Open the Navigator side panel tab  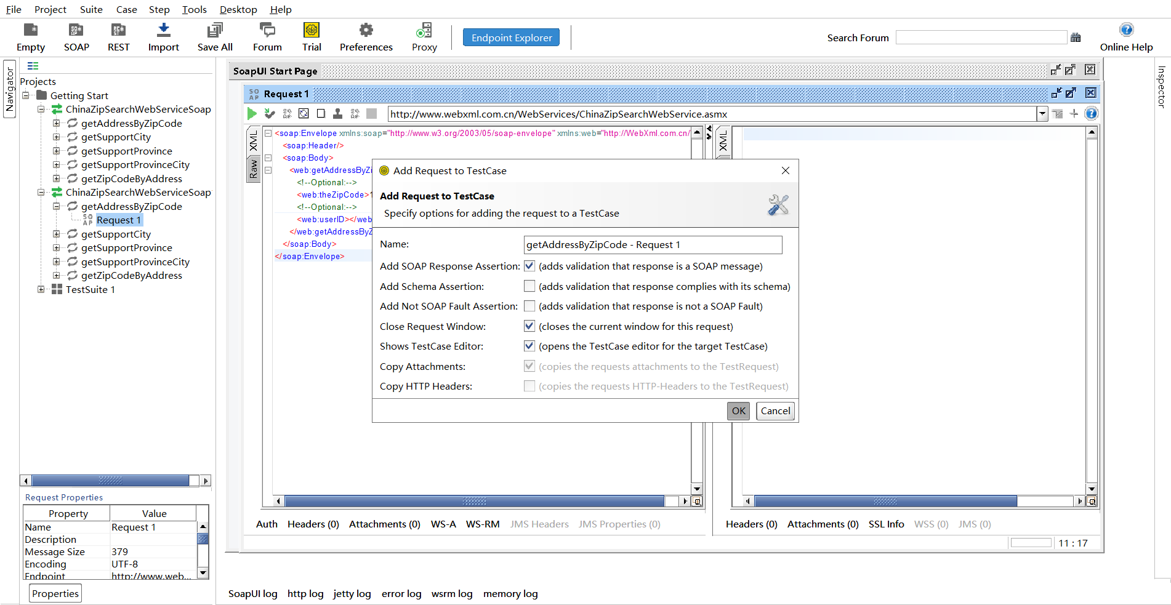[10, 89]
